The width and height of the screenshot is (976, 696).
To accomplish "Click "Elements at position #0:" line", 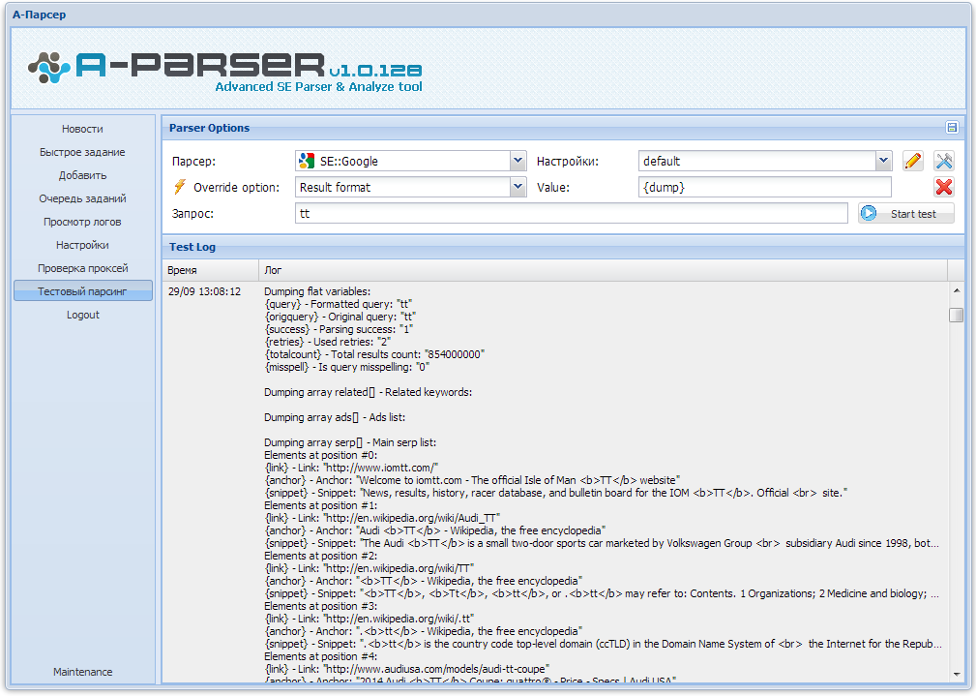I will click(x=320, y=456).
